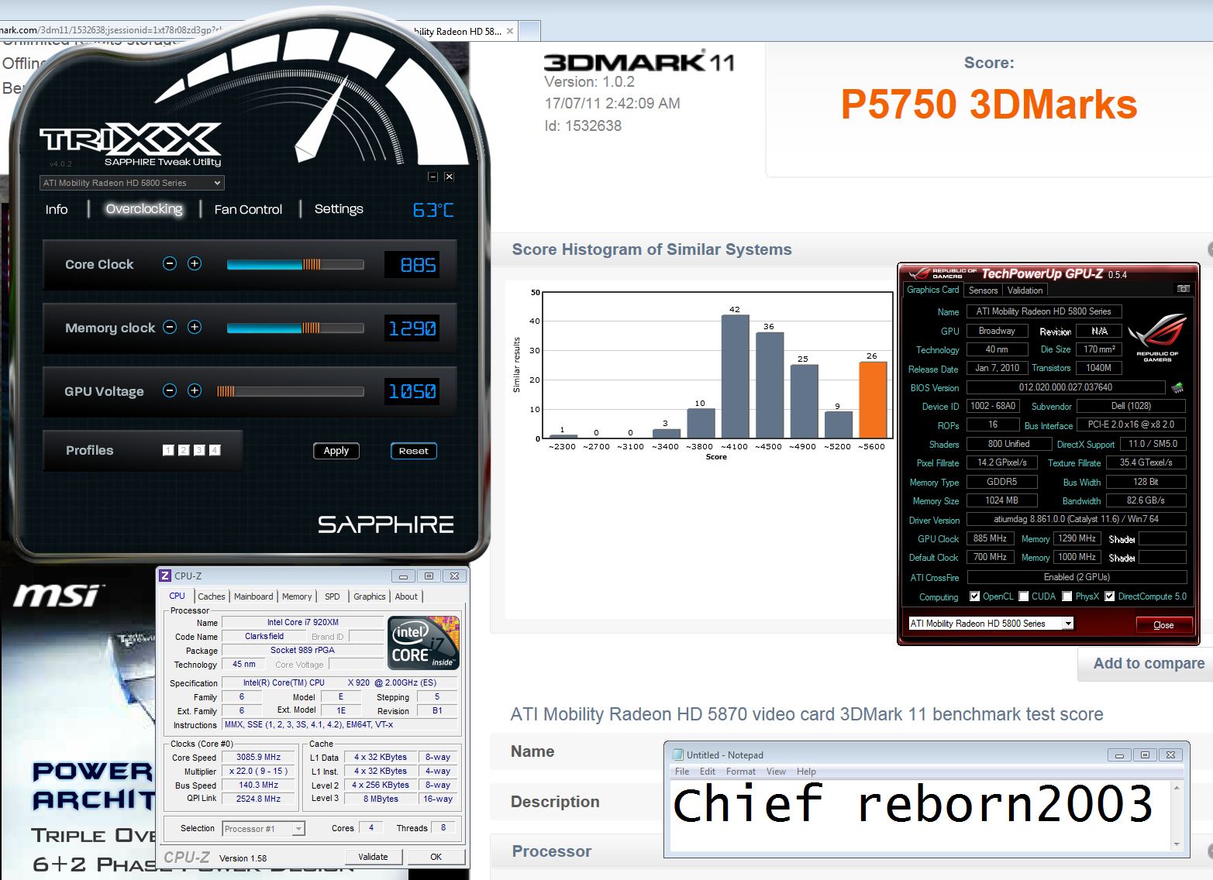Close the browser tab Radeon HD 58...
The image size is (1213, 880).
tap(510, 32)
